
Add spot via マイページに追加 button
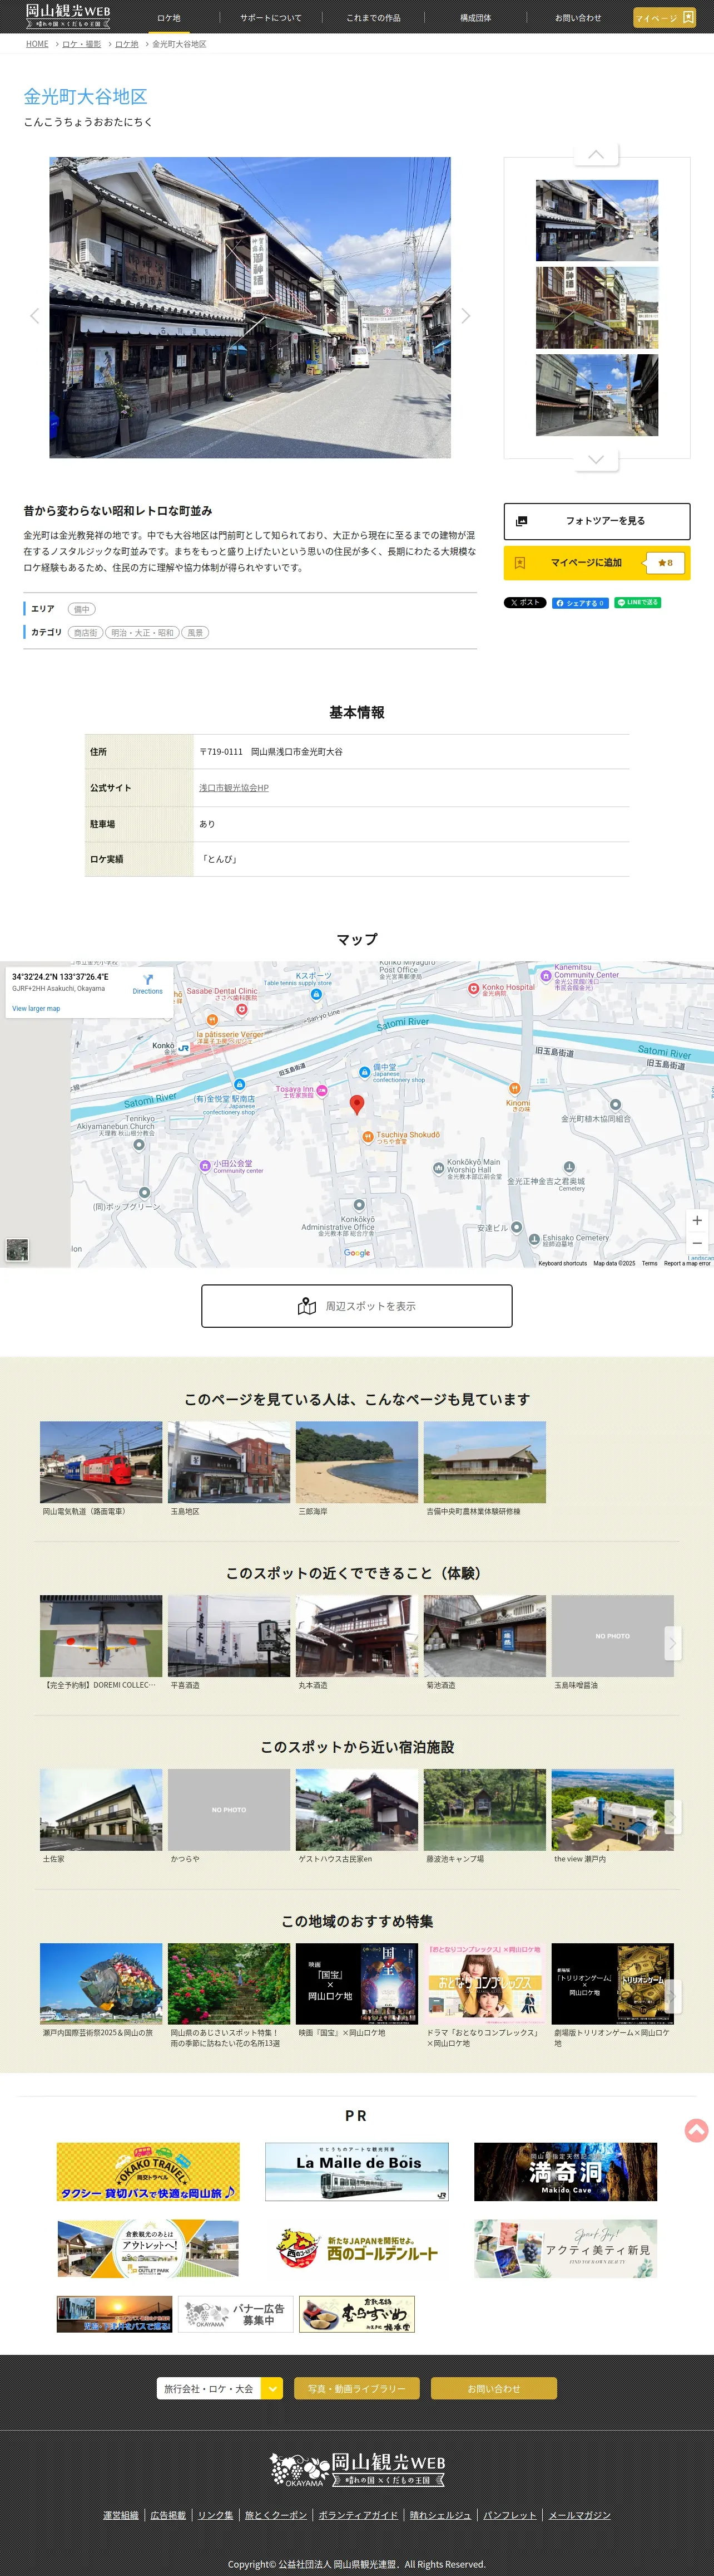click(596, 562)
